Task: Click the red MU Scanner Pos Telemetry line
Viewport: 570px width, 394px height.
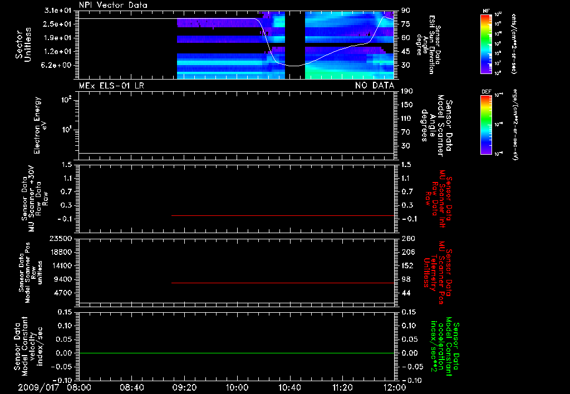Action: click(283, 283)
